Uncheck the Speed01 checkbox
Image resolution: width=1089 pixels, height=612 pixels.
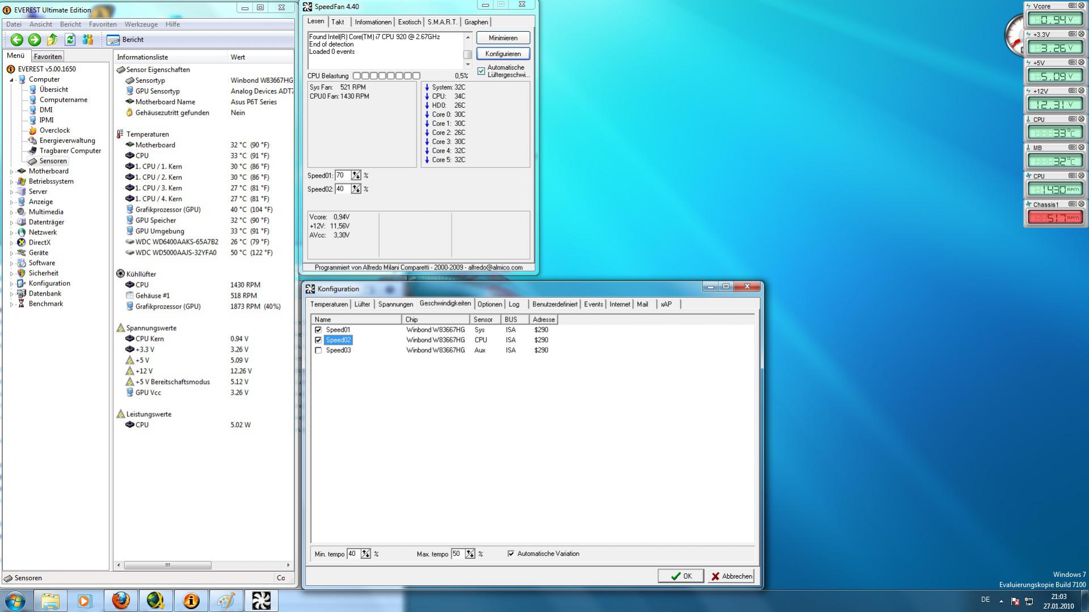point(318,330)
